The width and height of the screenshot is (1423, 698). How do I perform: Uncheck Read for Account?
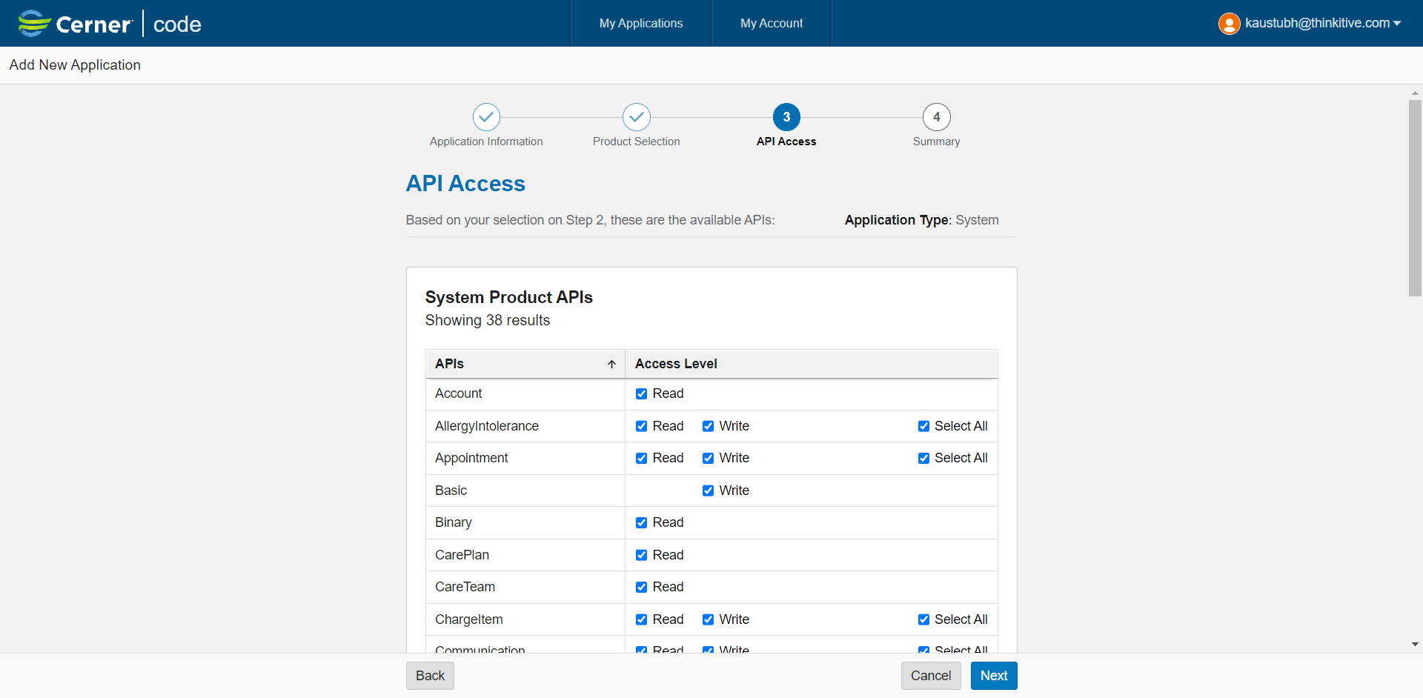point(641,393)
